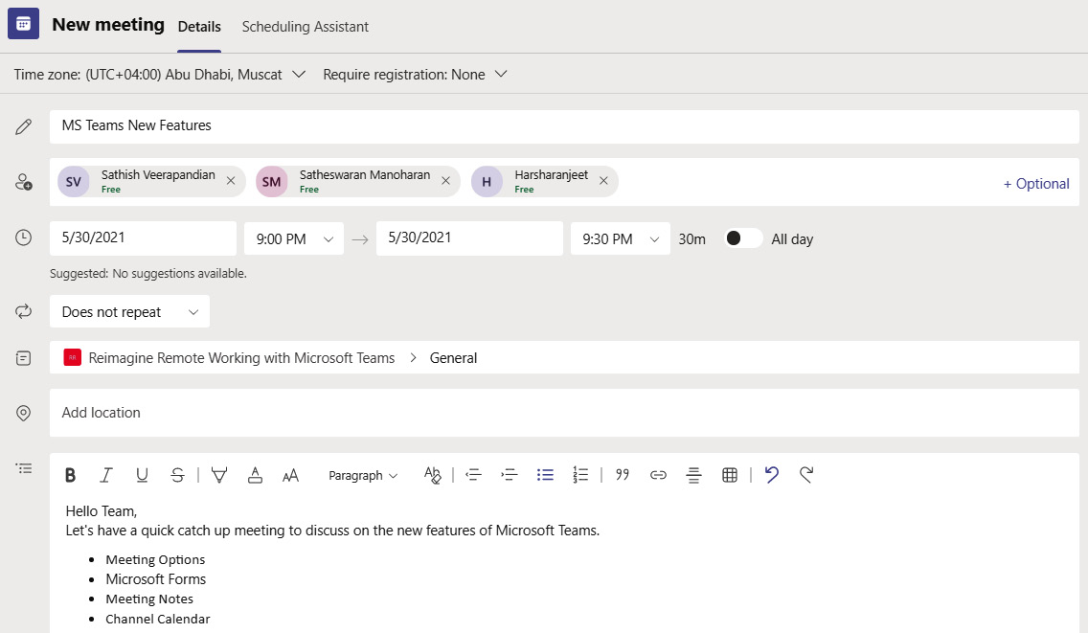Click the H attendee avatar
The height and width of the screenshot is (633, 1088).
(x=487, y=182)
